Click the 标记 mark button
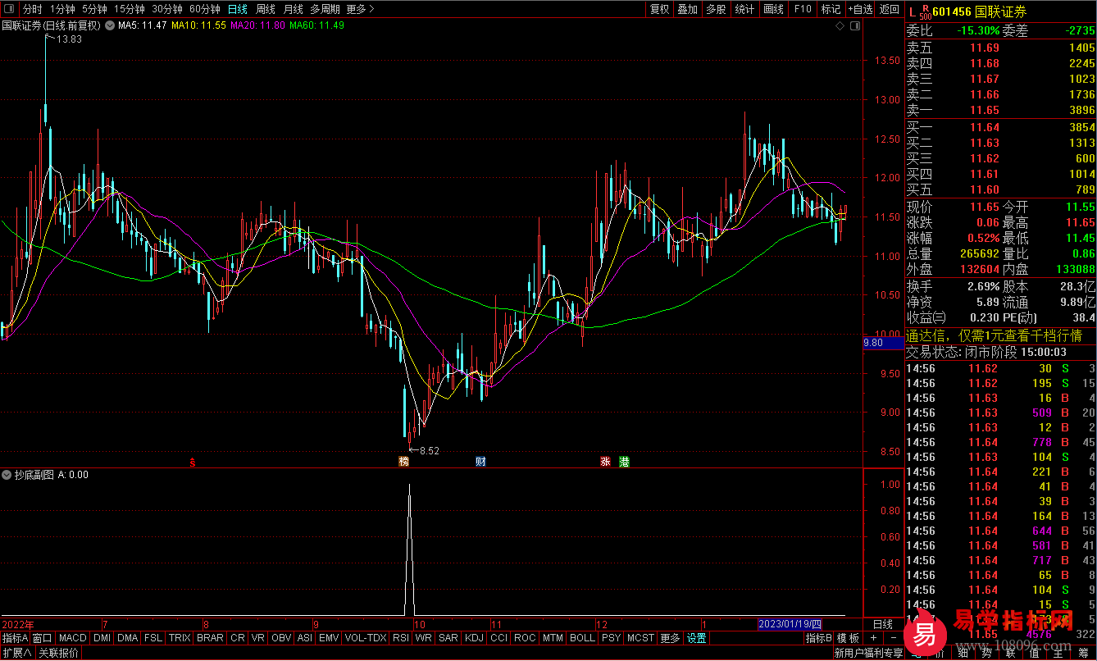Viewport: 1097px width, 661px height. coord(831,9)
